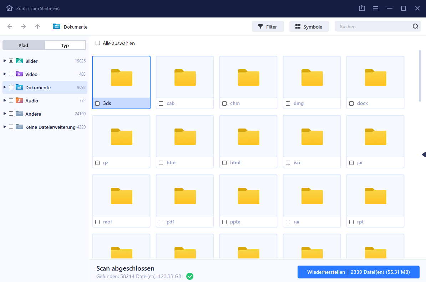The width and height of the screenshot is (426, 282).
Task: Check the Andere sidebar checkbox
Action: 11,114
